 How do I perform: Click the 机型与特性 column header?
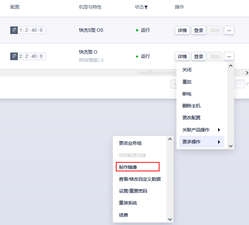point(90,7)
